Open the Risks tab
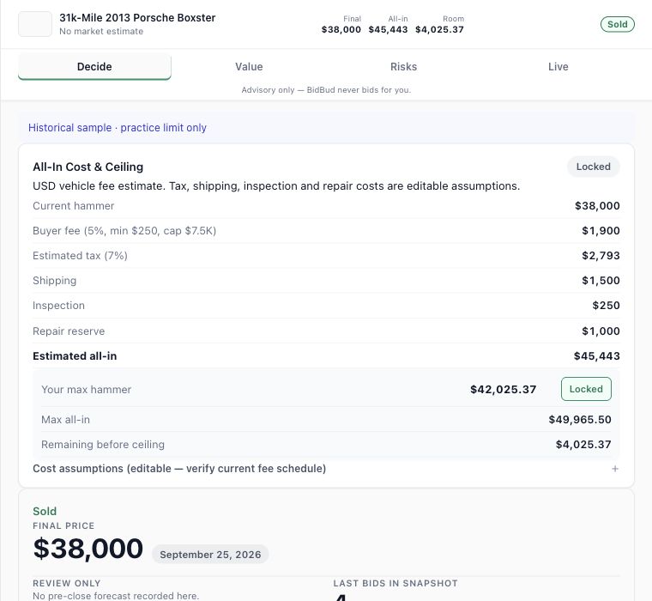The width and height of the screenshot is (652, 601). coord(403,67)
